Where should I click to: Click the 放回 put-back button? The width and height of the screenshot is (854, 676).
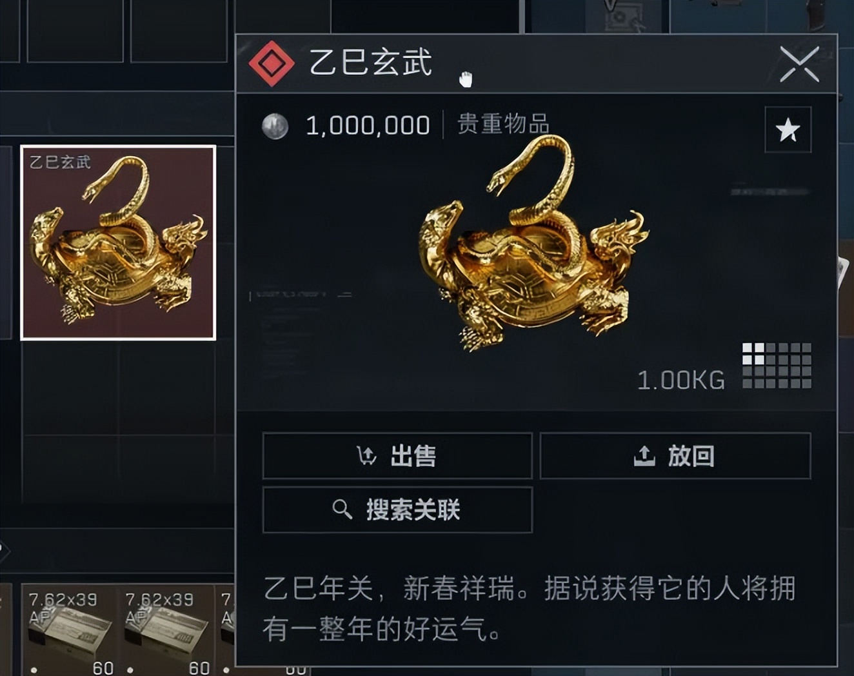tap(675, 455)
